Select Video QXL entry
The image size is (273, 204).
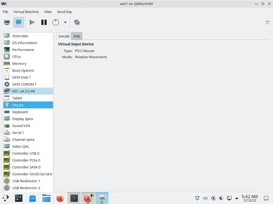(28, 146)
